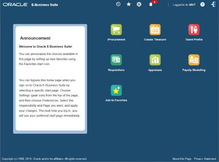Open the Navigator compass icon in header
Viewport: 219px width, 162px height.
click(118, 4)
